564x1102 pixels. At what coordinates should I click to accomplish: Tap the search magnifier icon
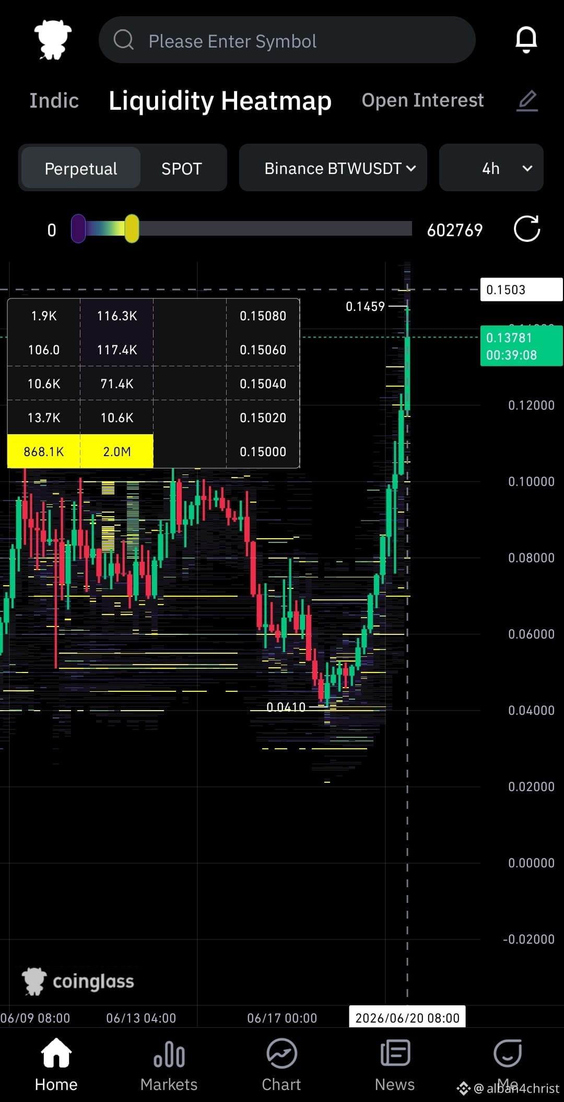click(124, 40)
